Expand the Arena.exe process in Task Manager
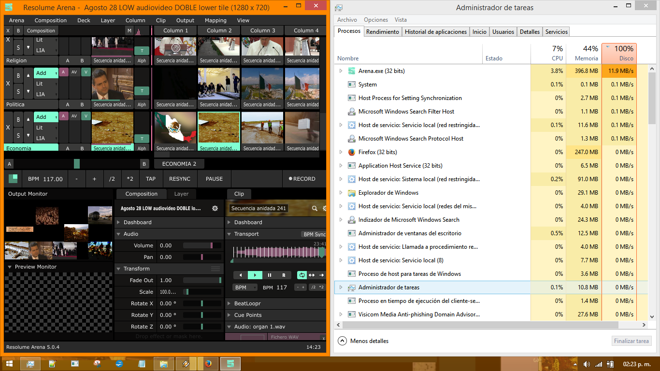Image resolution: width=660 pixels, height=371 pixels. click(x=341, y=71)
